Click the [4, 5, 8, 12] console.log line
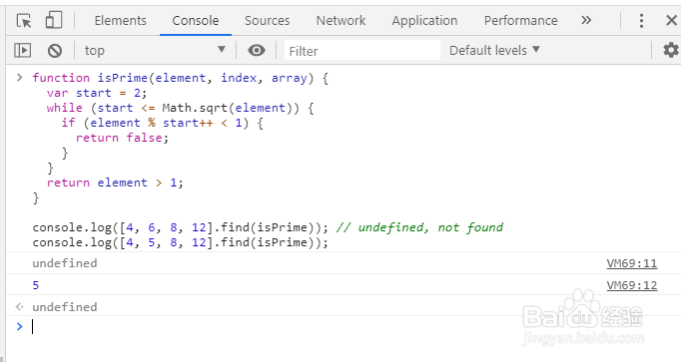This screenshot has height=362, width=681. [181, 242]
